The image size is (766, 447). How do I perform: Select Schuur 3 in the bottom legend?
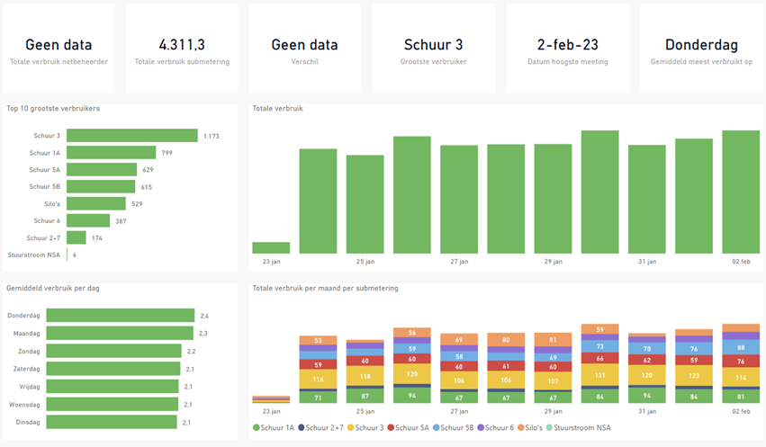click(367, 427)
